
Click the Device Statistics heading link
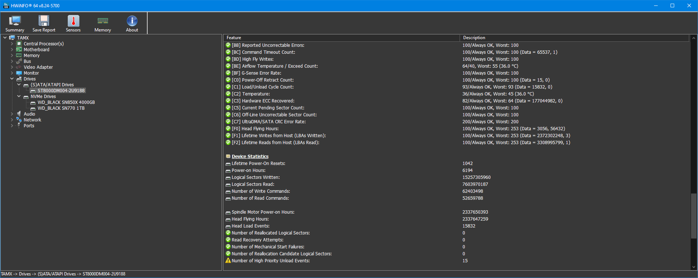click(x=250, y=156)
